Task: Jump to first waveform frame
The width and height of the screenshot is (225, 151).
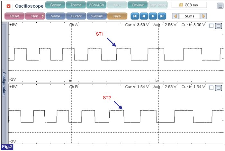Action: [x=135, y=16]
